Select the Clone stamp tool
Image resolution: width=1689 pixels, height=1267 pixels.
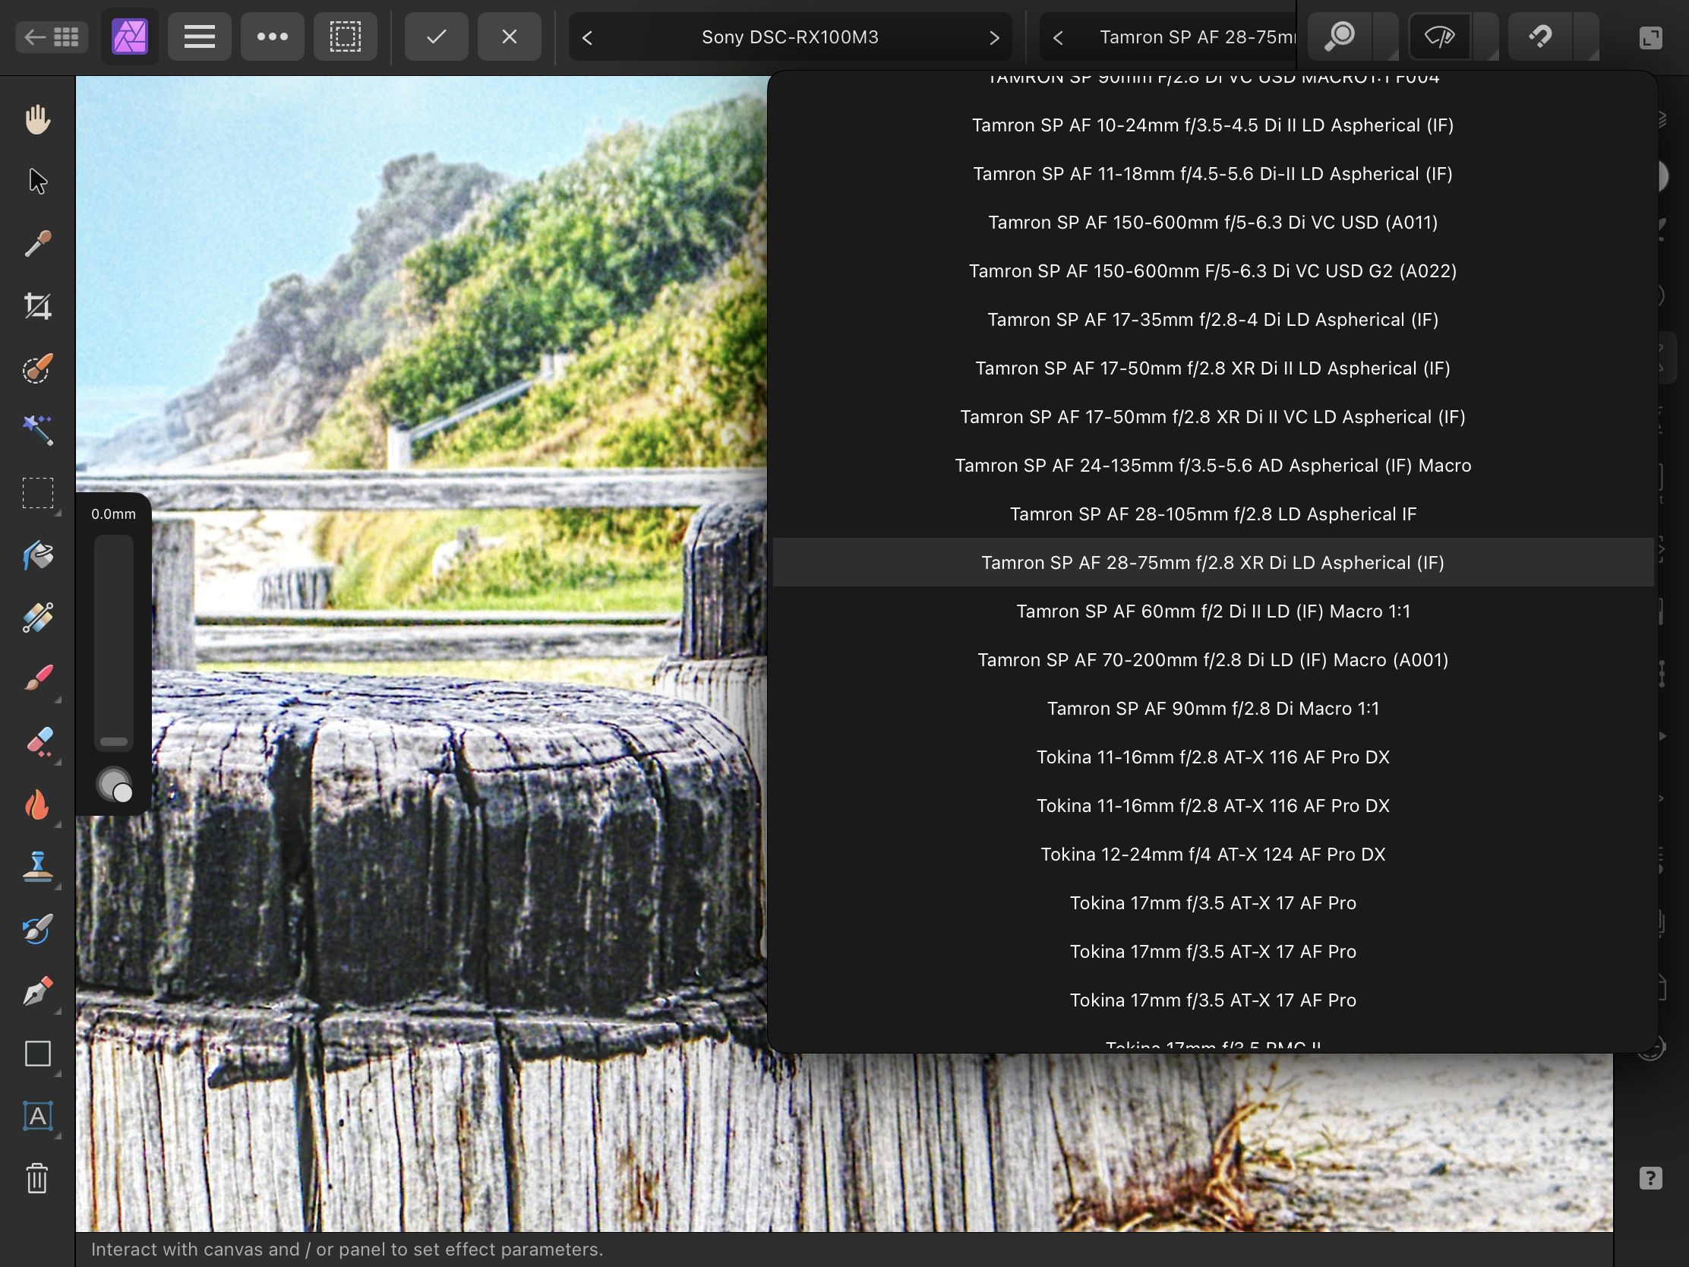pyautogui.click(x=37, y=867)
